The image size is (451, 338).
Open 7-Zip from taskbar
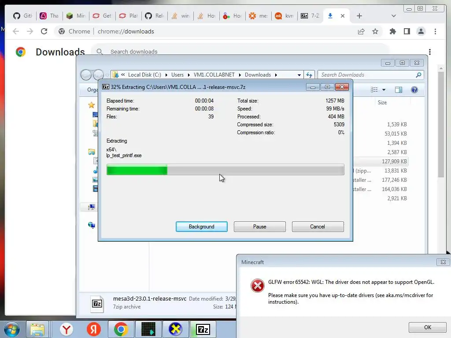point(203,330)
